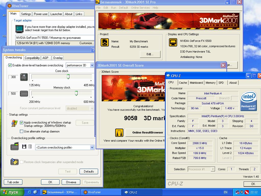
Task: Click the display settings monitor icon in 3DMark
Action: 173,42
